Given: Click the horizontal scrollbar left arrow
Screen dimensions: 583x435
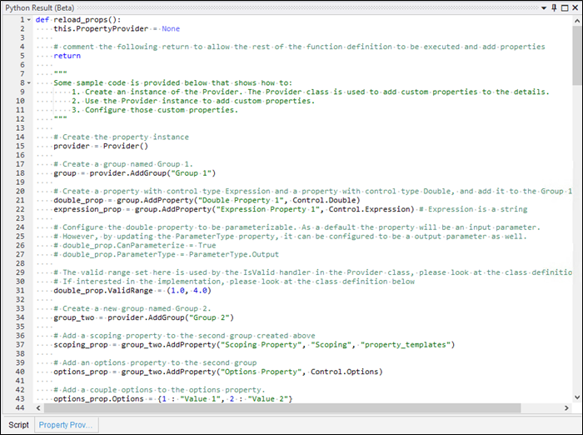Looking at the screenshot, I should 38,407.
